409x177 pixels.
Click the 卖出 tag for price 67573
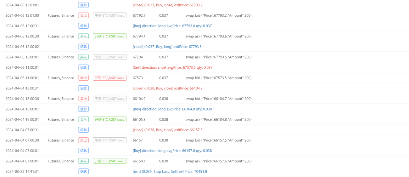click(x=83, y=78)
